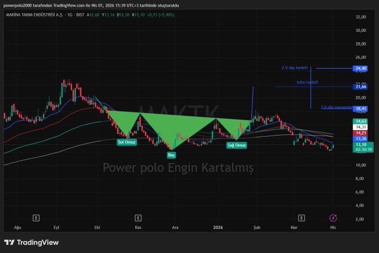Click the Kas label on the time axis

138,227
